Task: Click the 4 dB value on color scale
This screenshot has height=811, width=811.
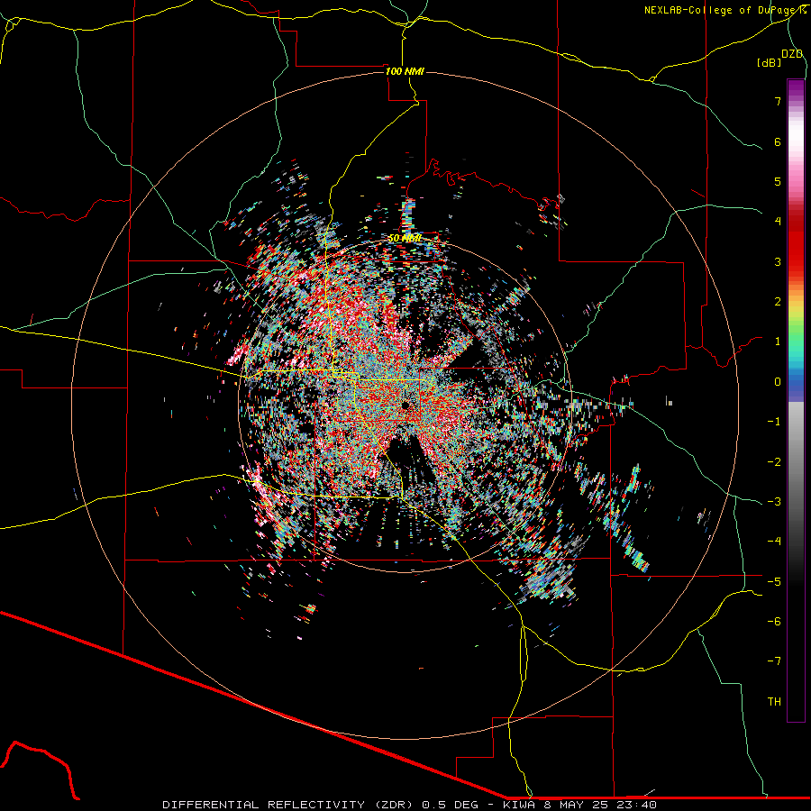Action: pos(778,222)
